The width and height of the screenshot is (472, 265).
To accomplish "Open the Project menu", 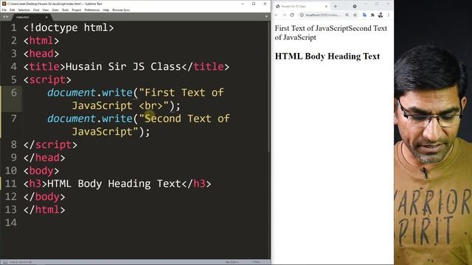I will (x=77, y=10).
